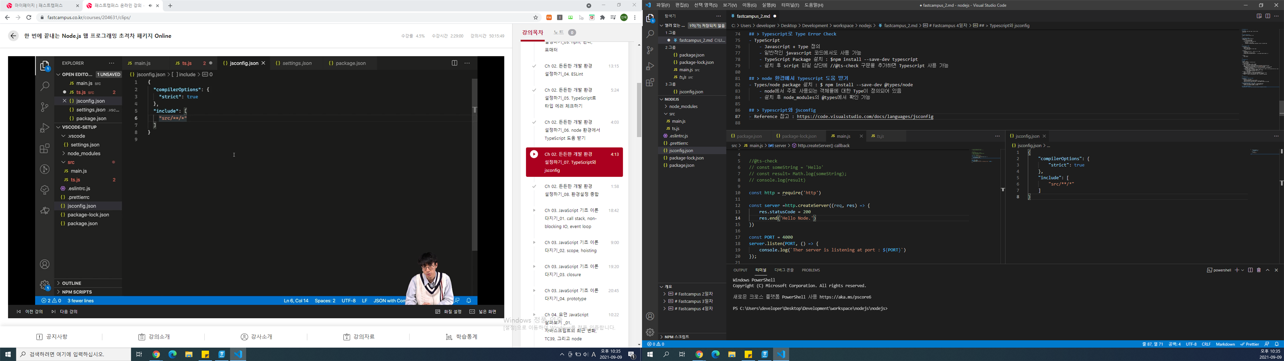Click 이전 강의 previous lecture button

(30, 312)
